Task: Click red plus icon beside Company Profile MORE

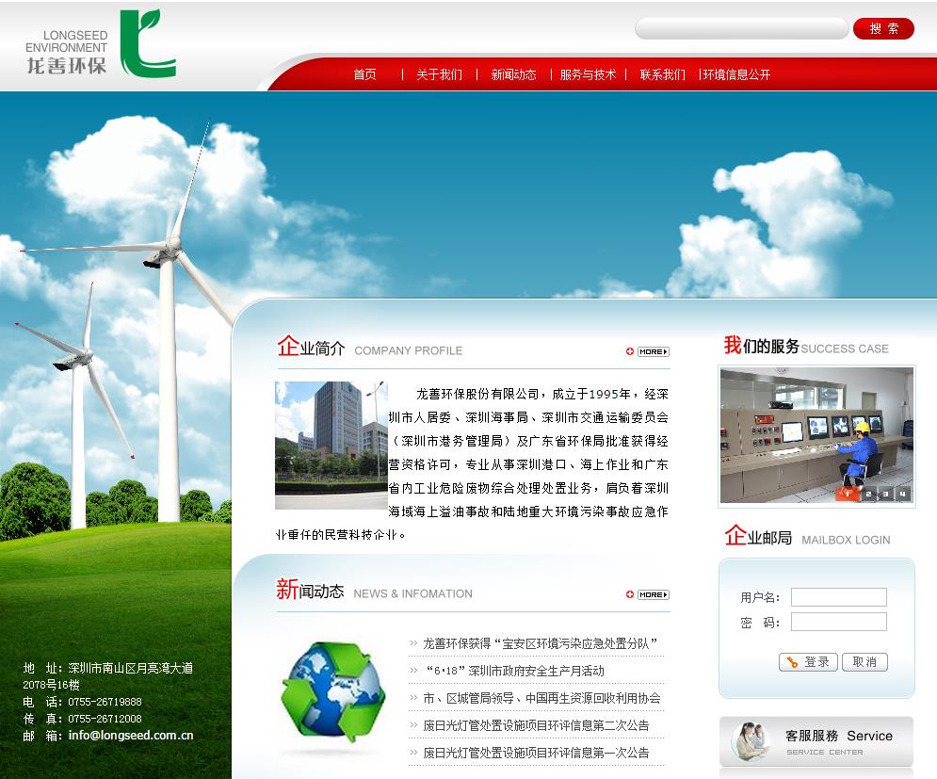Action: coord(630,351)
